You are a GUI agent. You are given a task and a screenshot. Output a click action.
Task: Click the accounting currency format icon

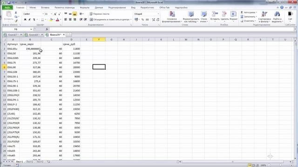(136, 19)
